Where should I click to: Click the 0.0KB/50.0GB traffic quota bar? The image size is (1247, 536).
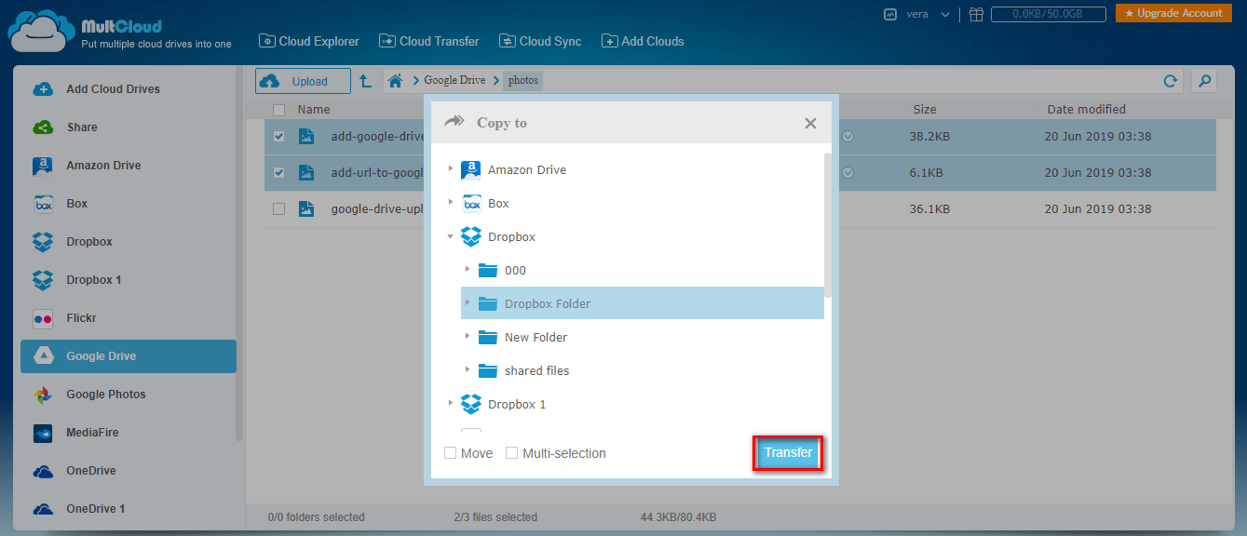pos(1048,14)
